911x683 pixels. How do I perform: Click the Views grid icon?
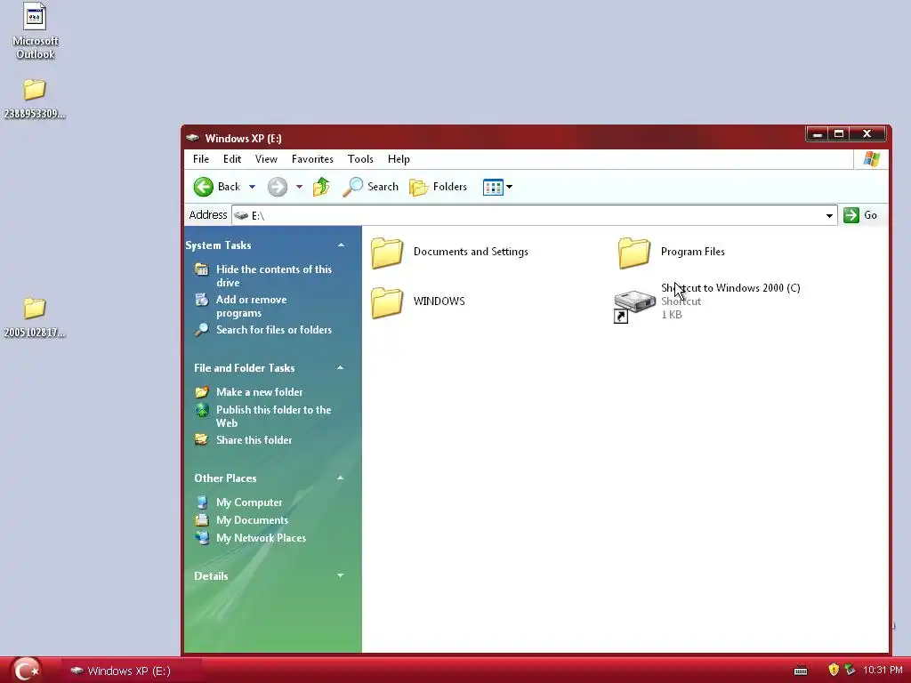[493, 187]
